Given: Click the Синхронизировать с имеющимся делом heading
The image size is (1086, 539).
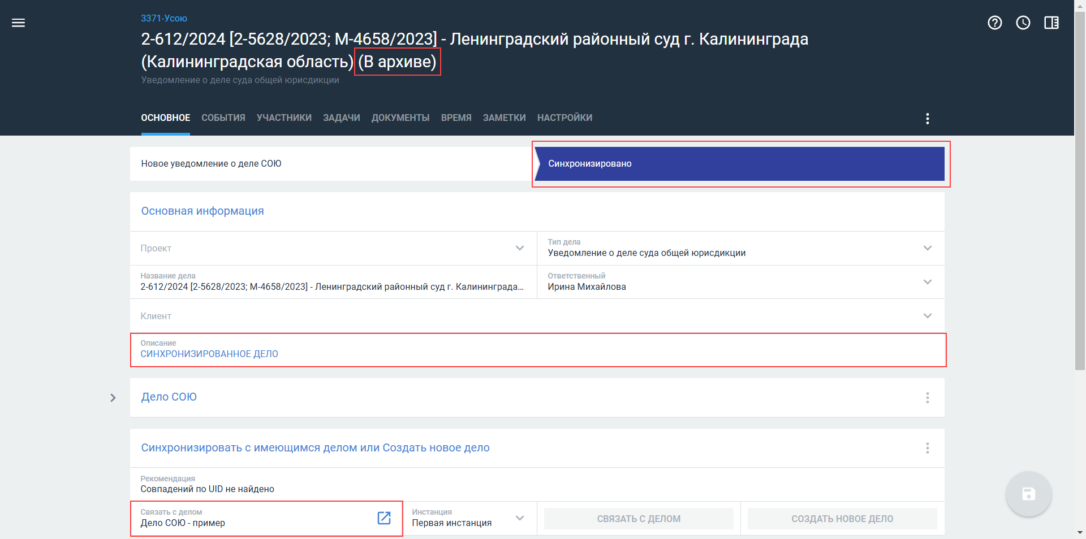Looking at the screenshot, I should tap(316, 447).
